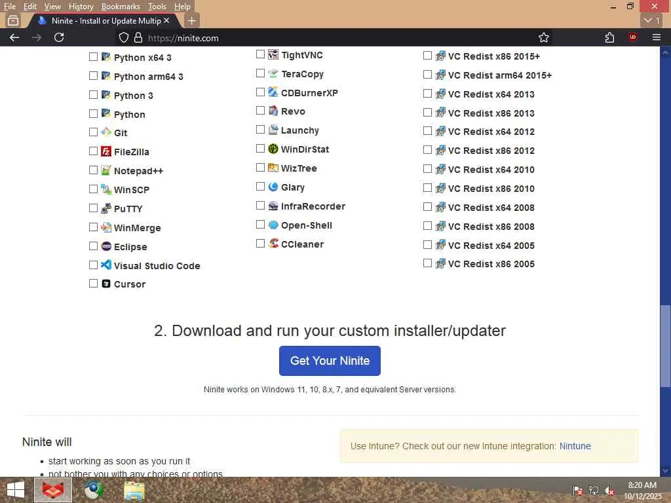This screenshot has height=503, width=671.
Task: Follow the Nintune link
Action: click(x=575, y=446)
